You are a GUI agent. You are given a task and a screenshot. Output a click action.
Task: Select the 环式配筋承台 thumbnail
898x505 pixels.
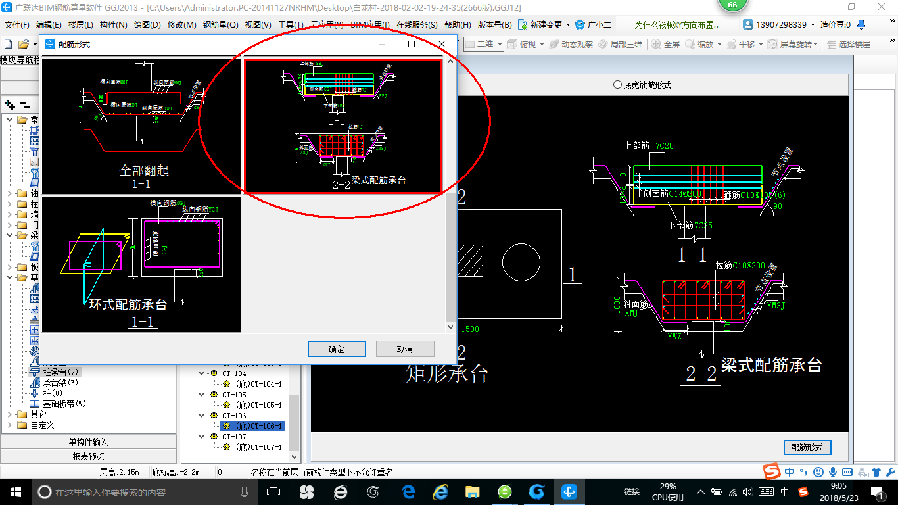click(x=141, y=264)
